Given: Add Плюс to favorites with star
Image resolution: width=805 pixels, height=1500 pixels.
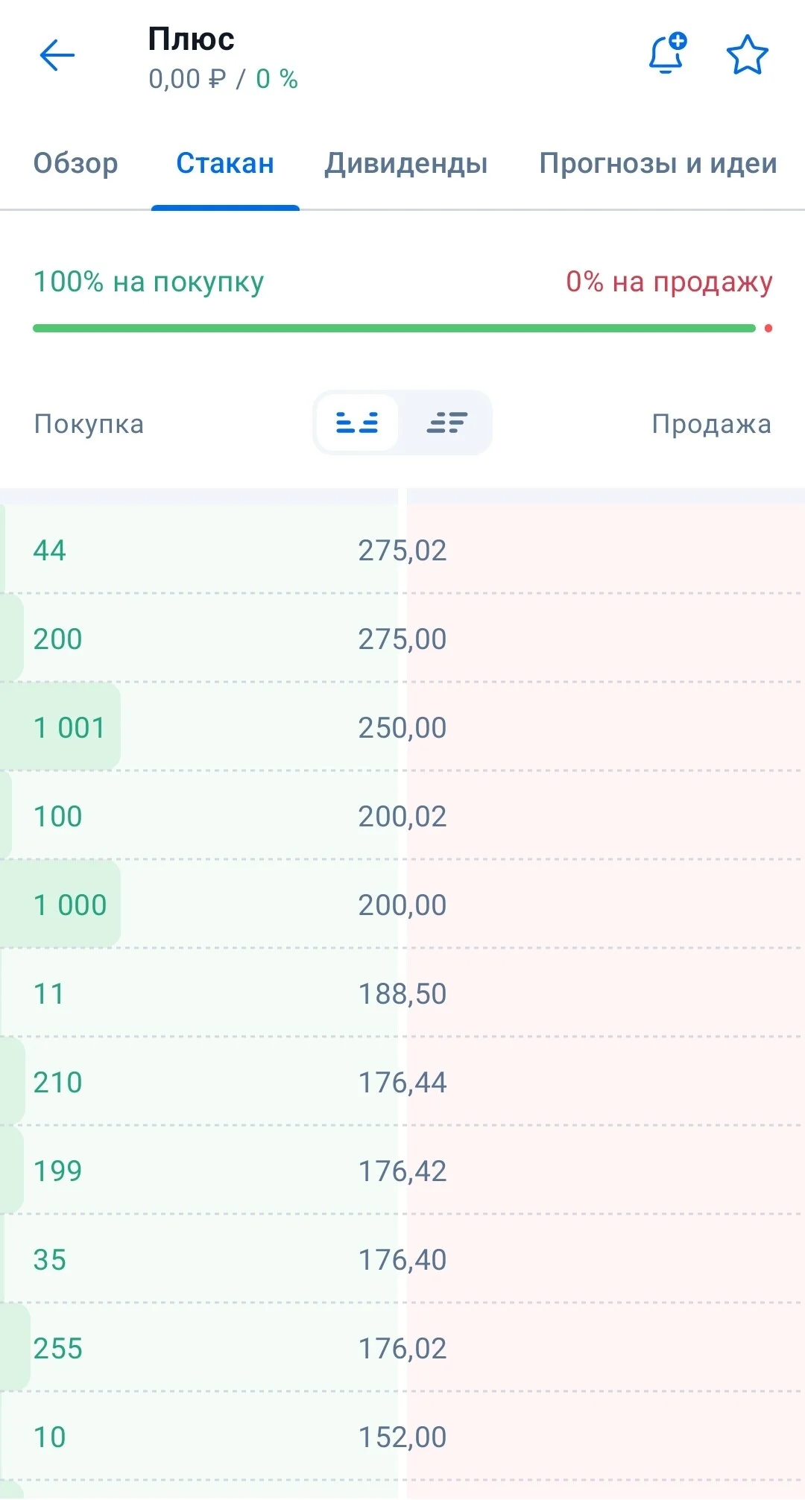Looking at the screenshot, I should point(747,55).
